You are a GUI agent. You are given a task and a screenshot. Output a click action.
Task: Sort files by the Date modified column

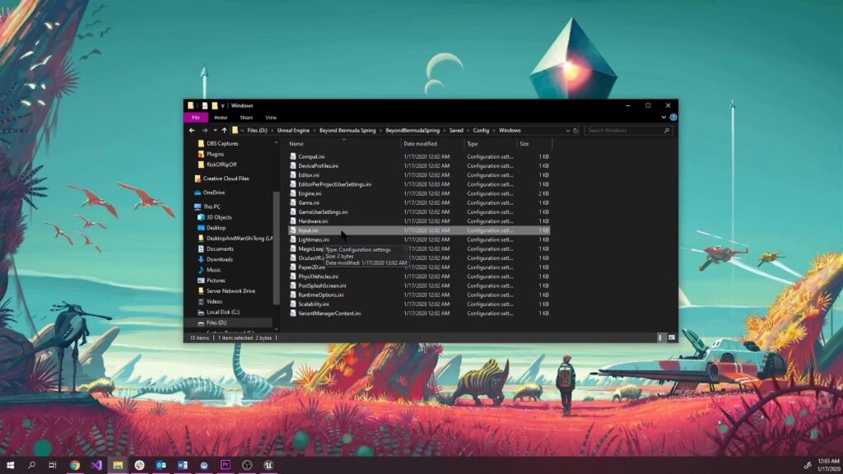coord(421,144)
